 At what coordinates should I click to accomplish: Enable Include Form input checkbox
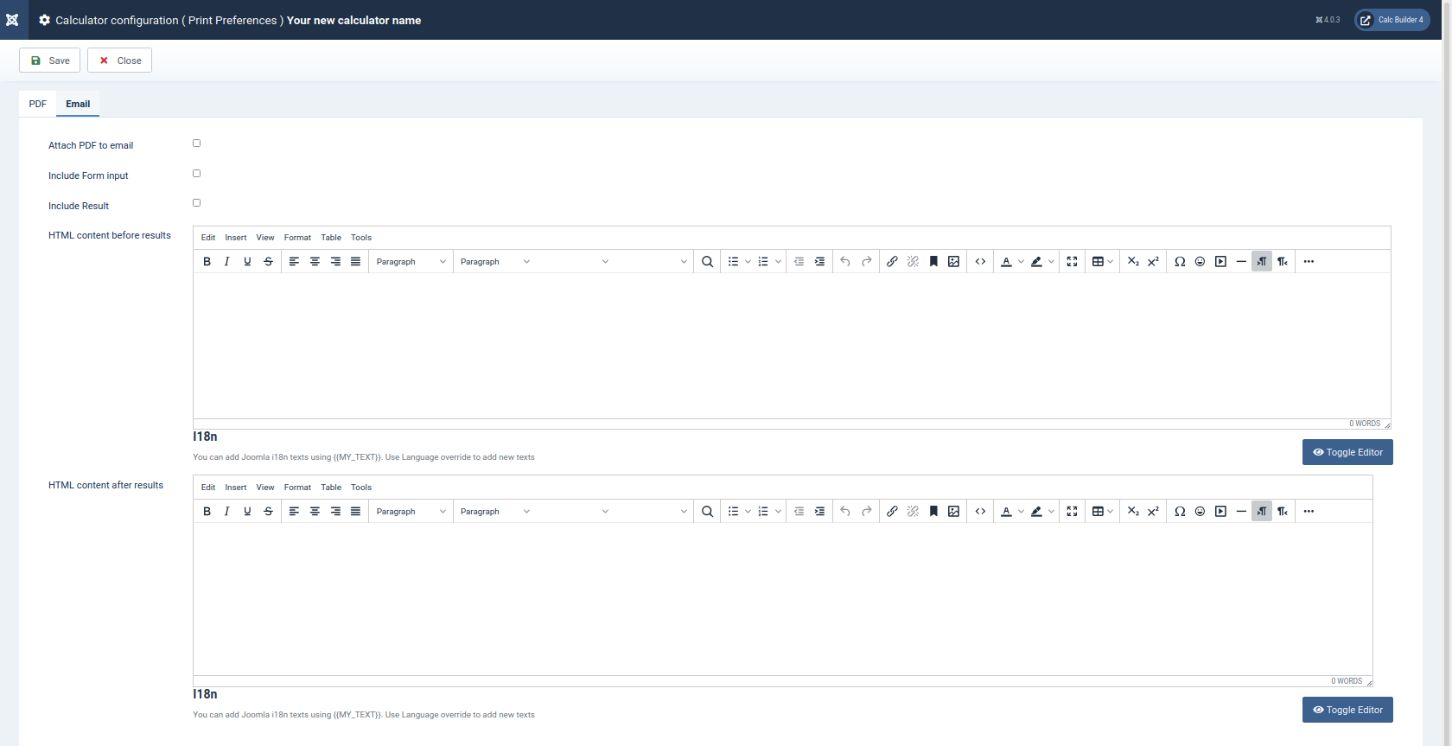(196, 173)
